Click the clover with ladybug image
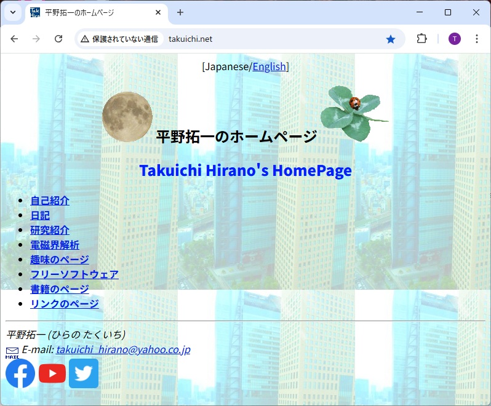 (354, 114)
